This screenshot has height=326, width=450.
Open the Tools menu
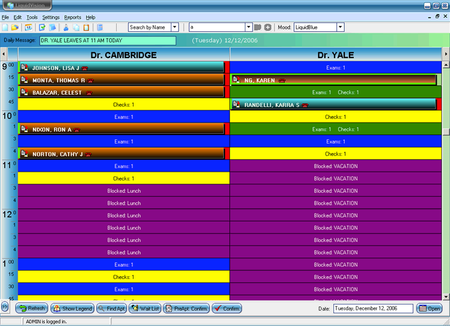32,17
